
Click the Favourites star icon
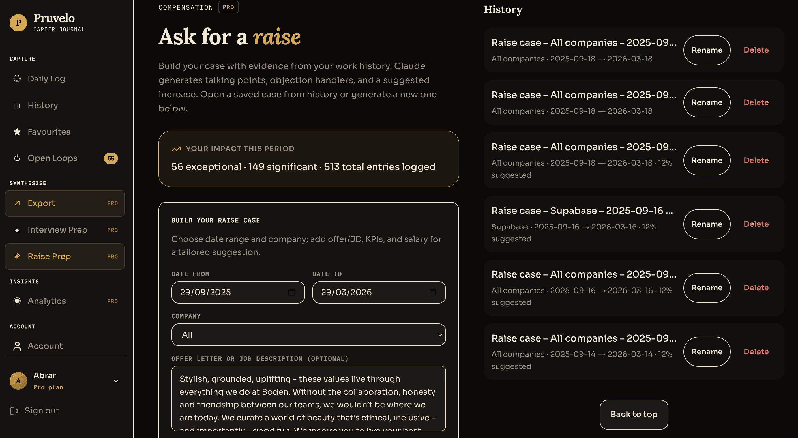[x=17, y=132]
